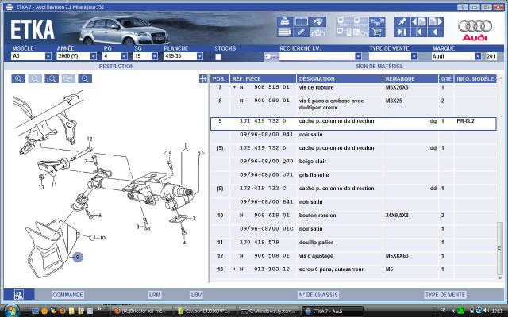Image resolution: width=508 pixels, height=317 pixels.
Task: Click the parts list vertical scrollbar thumb
Action: [500, 248]
